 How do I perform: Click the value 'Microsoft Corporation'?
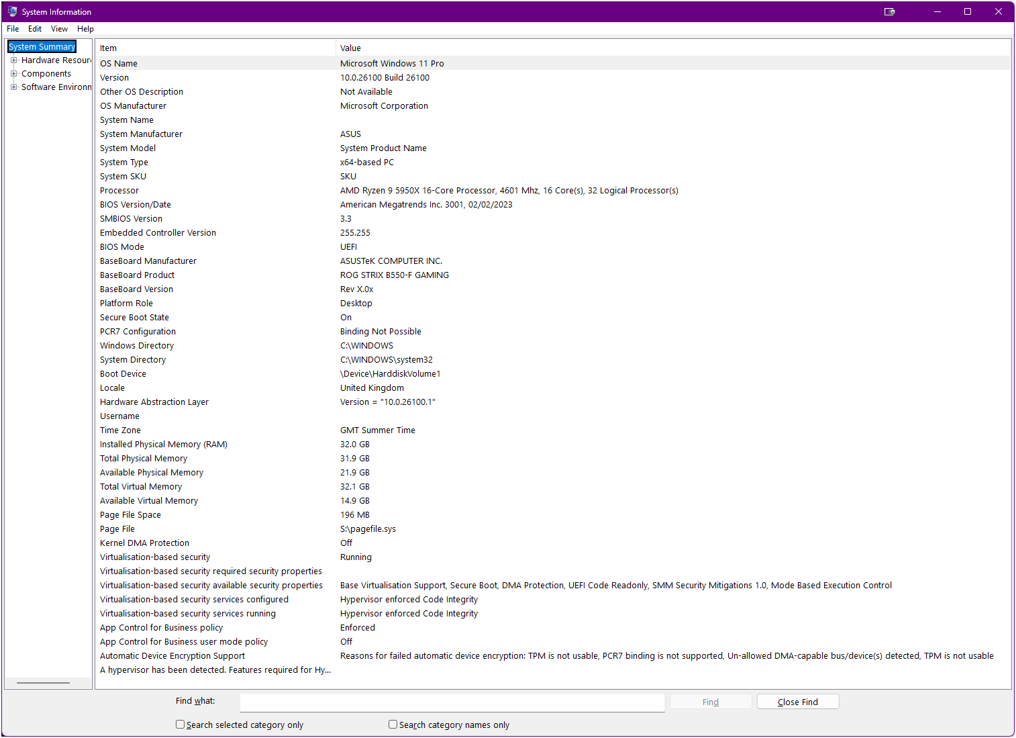point(384,105)
